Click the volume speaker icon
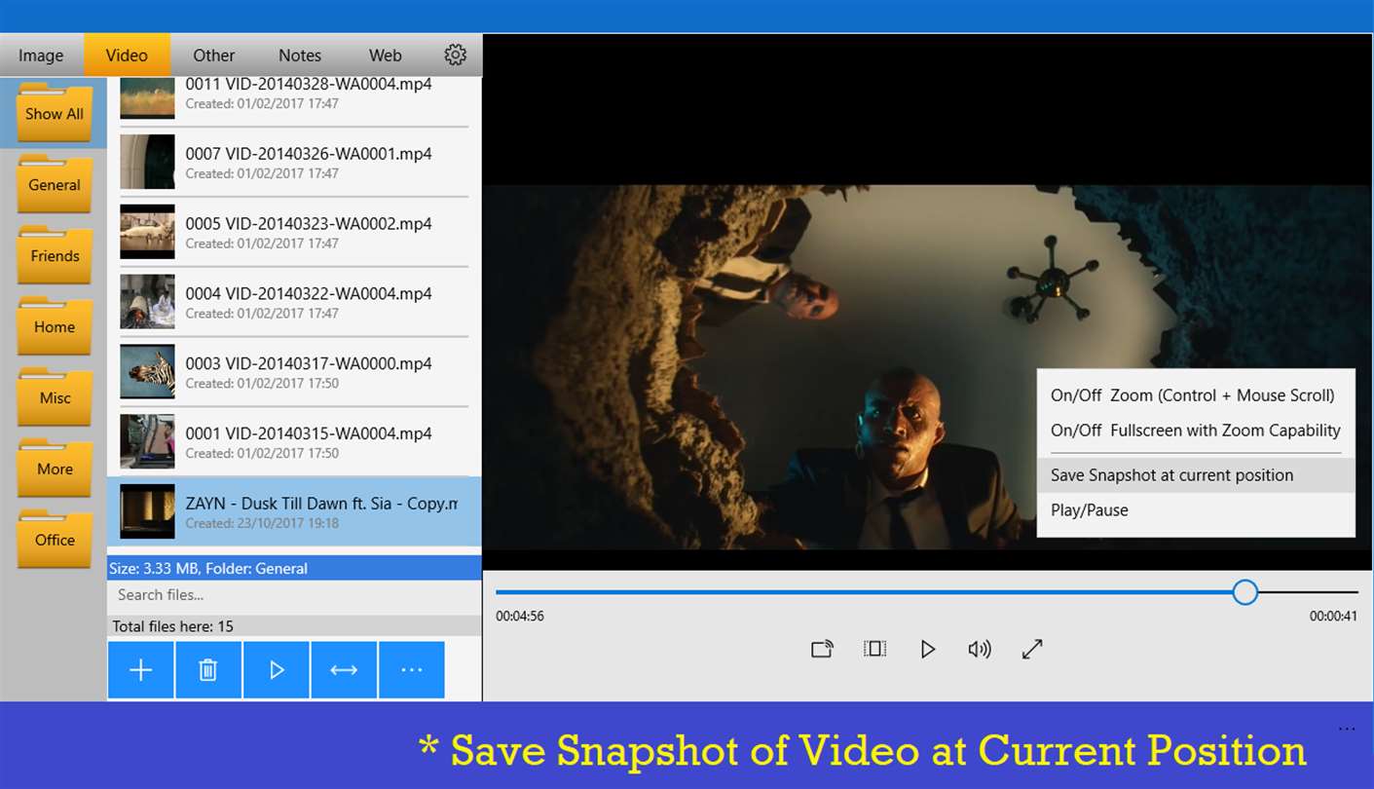1374x789 pixels. [x=980, y=649]
